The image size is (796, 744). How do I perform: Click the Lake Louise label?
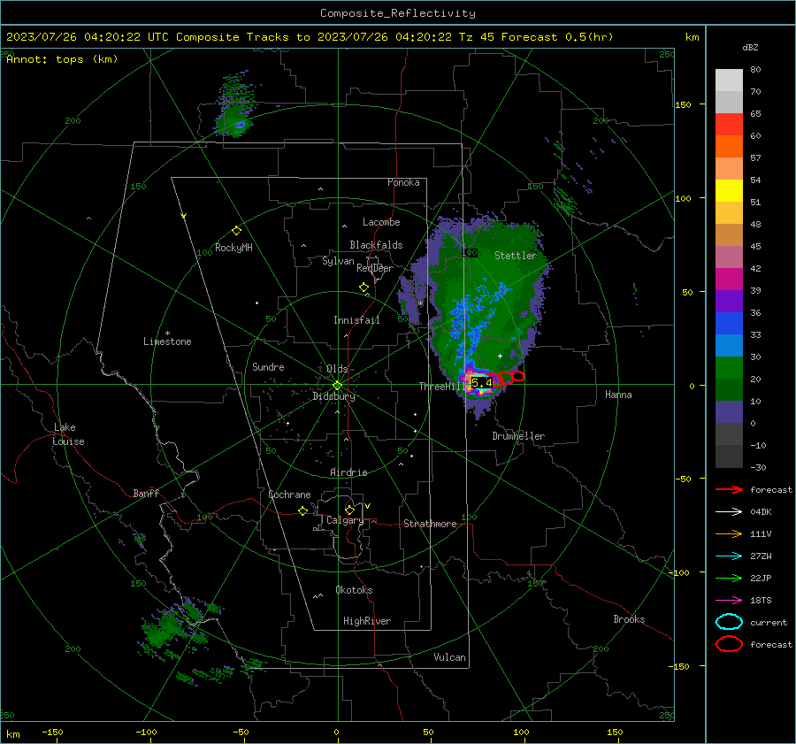click(69, 434)
